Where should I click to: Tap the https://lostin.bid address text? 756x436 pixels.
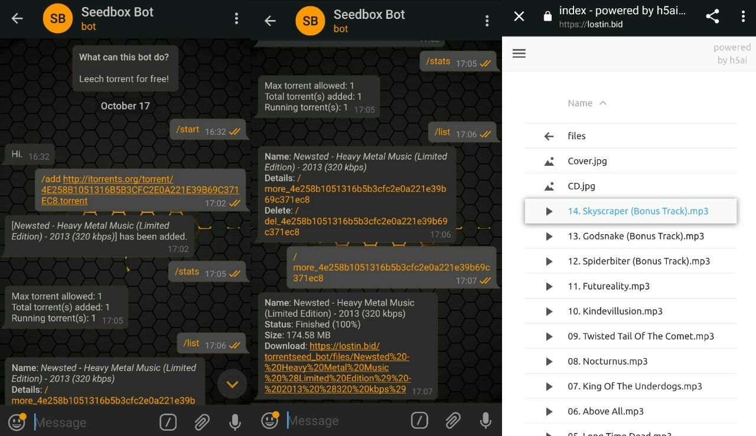(x=591, y=25)
